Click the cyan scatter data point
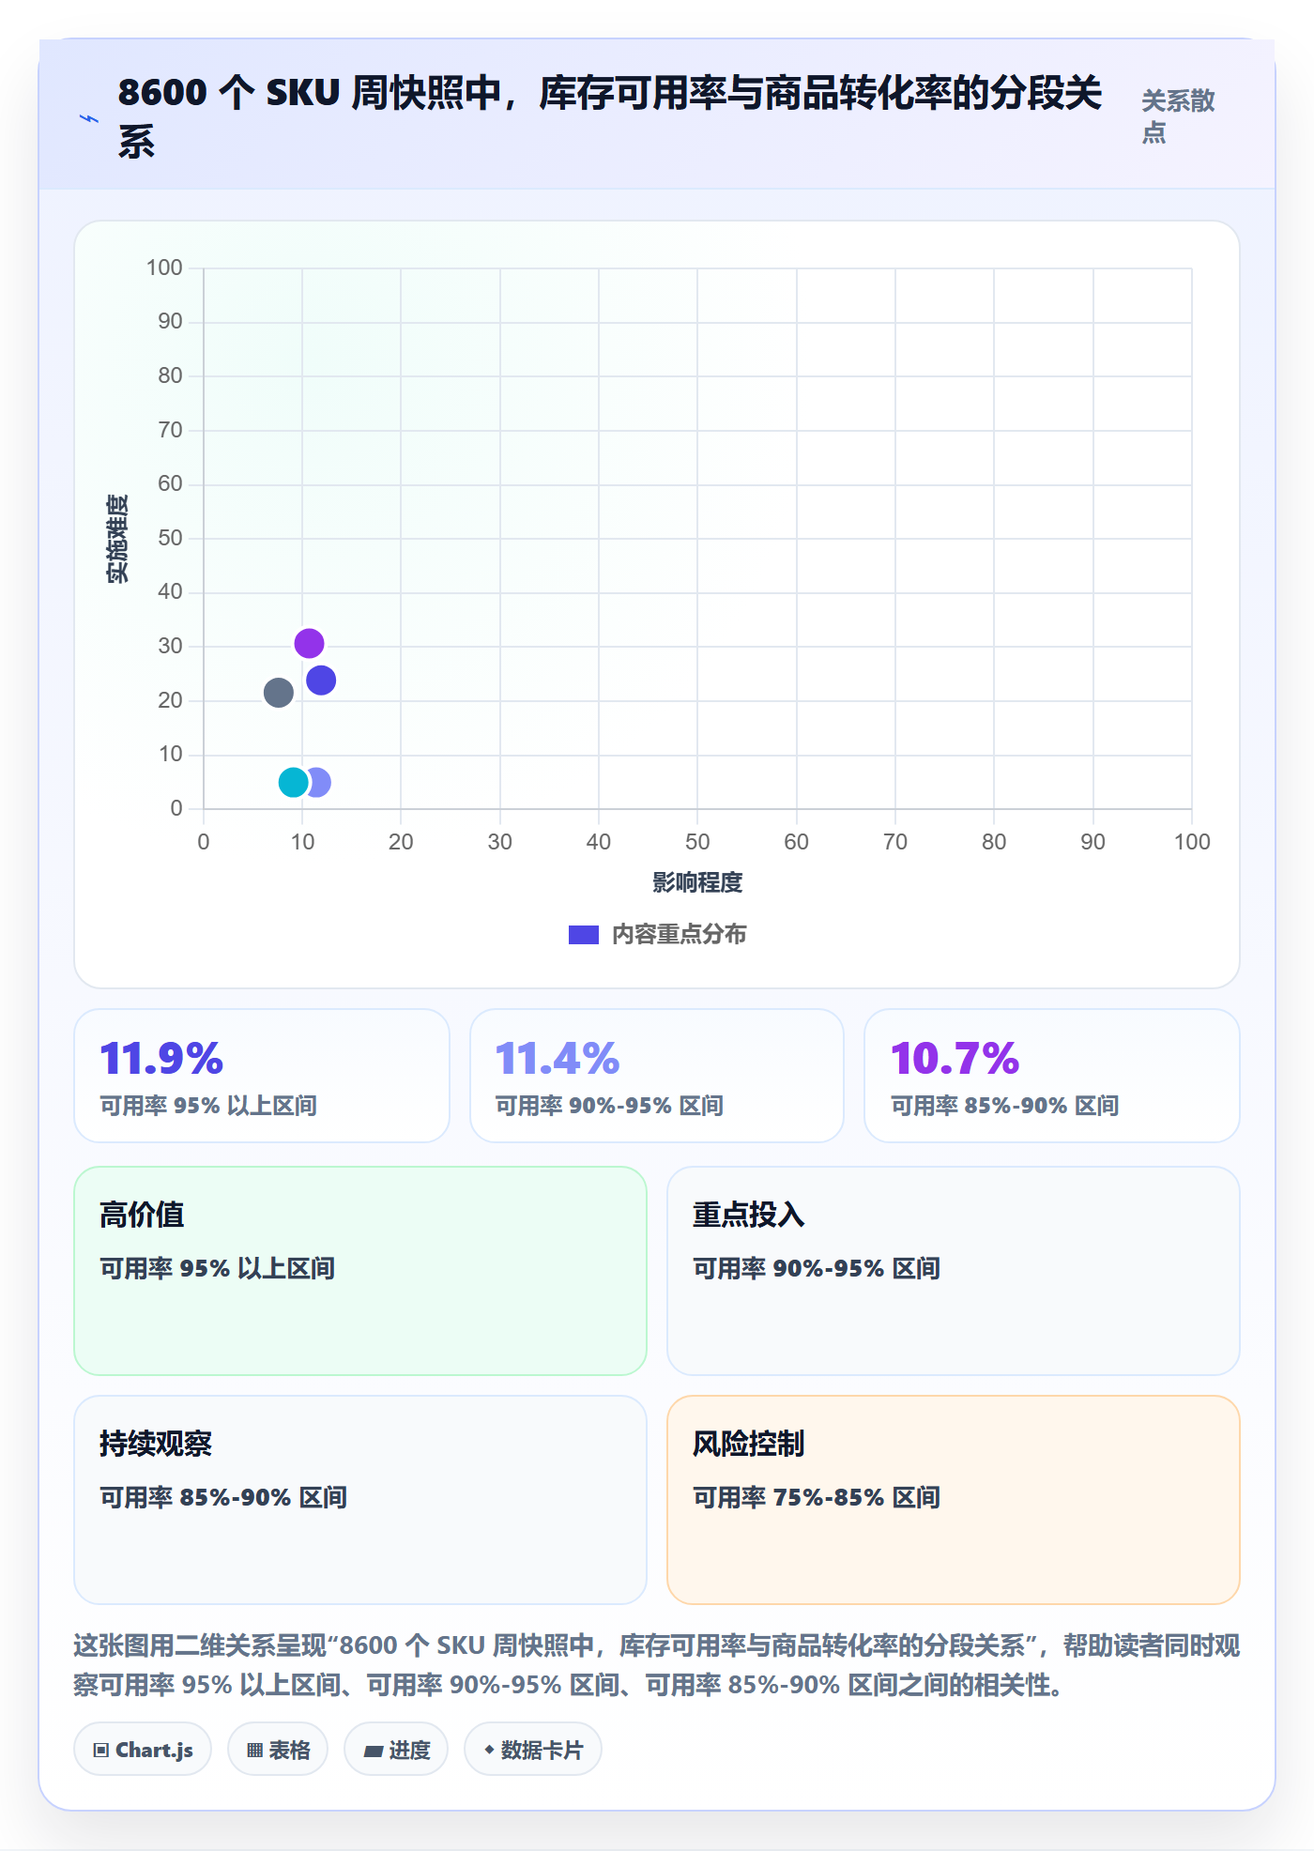Screen dimensions: 1314x1851 pyautogui.click(x=294, y=781)
